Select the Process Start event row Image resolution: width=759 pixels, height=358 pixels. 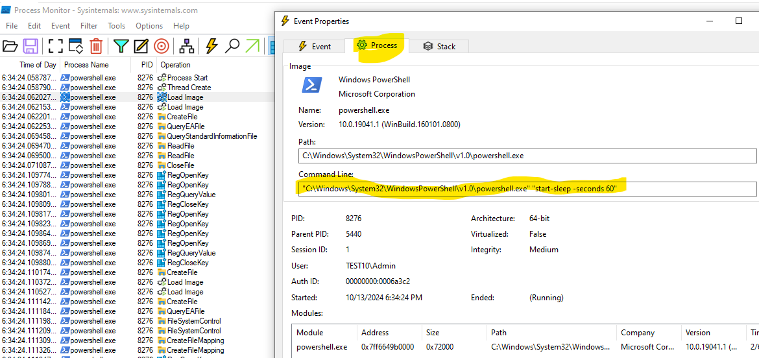pyautogui.click(x=136, y=77)
